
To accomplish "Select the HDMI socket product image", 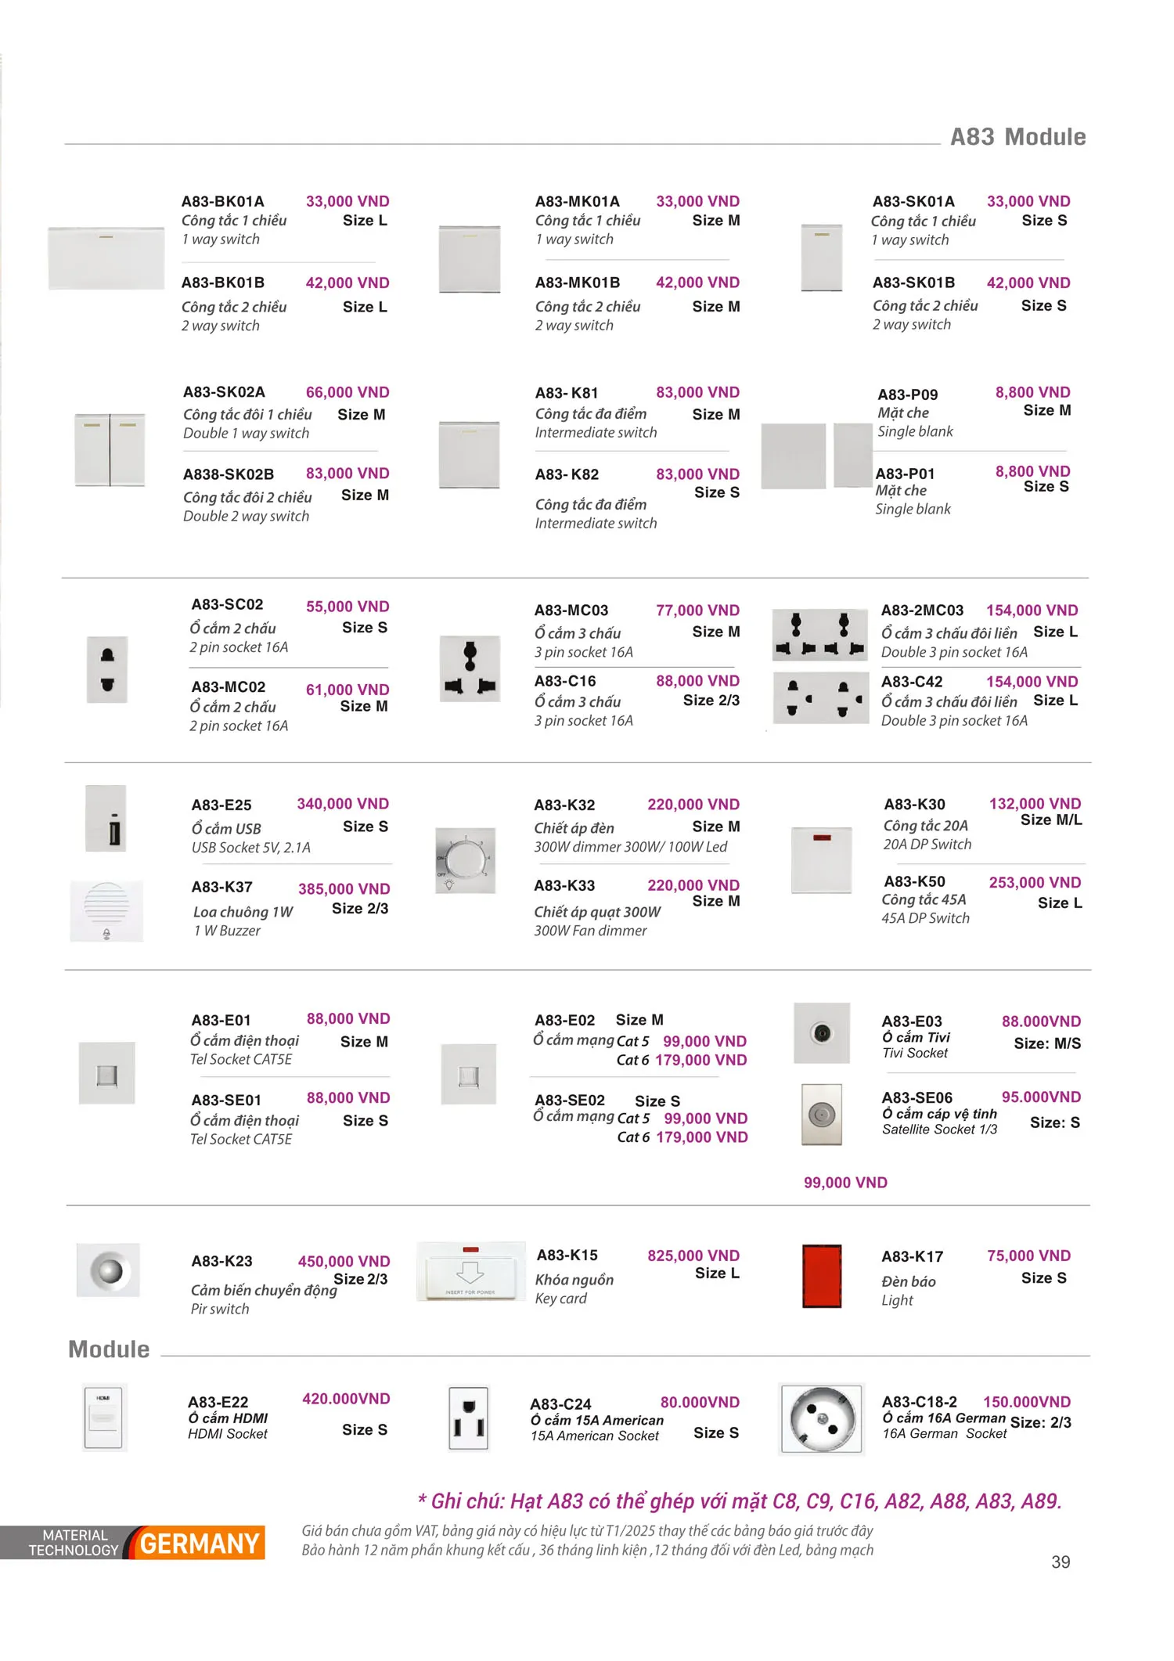I will tap(105, 1418).
